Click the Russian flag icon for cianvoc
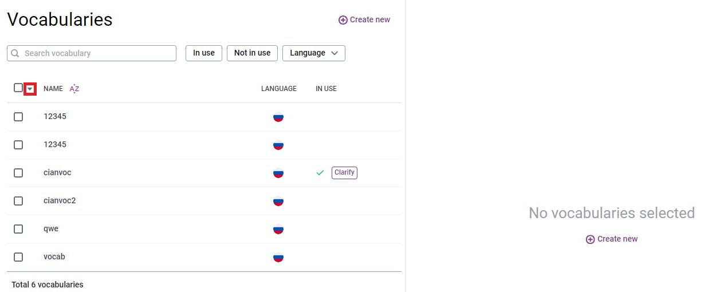This screenshot has width=708, height=292. [278, 173]
